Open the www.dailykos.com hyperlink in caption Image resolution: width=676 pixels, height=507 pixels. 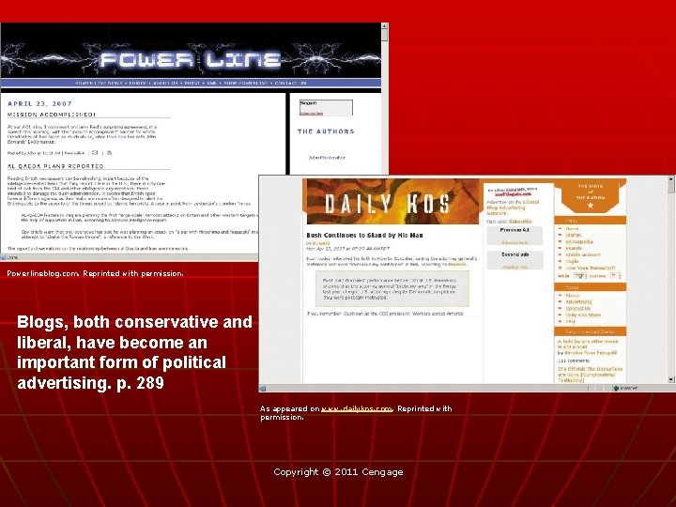click(357, 408)
